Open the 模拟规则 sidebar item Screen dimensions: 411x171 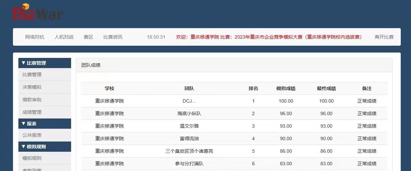pos(32,158)
